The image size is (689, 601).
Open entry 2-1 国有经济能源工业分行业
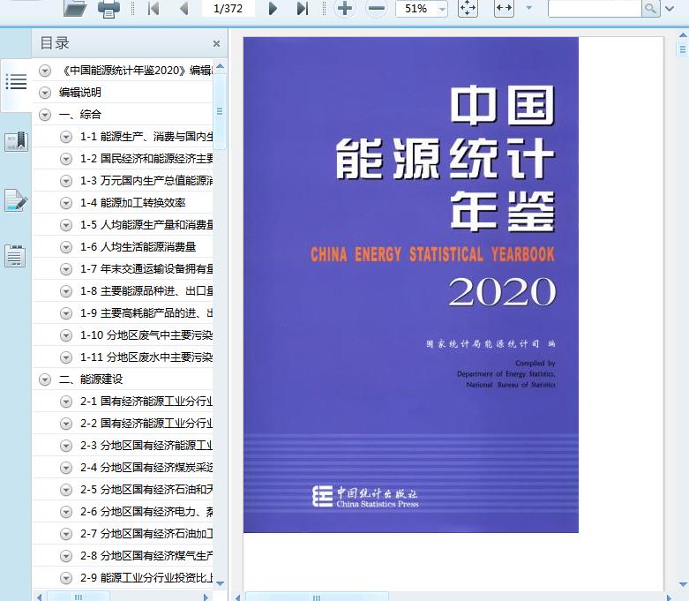146,402
